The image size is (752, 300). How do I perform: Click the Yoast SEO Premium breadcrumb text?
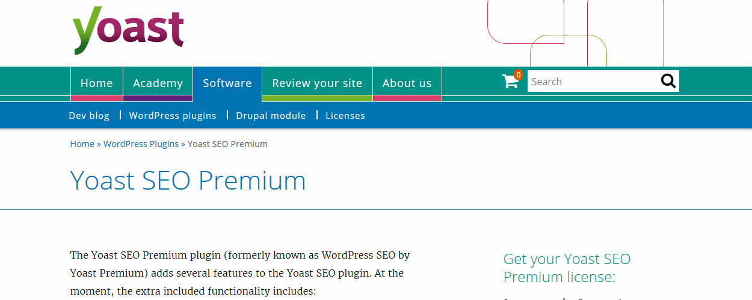pyautogui.click(x=227, y=144)
